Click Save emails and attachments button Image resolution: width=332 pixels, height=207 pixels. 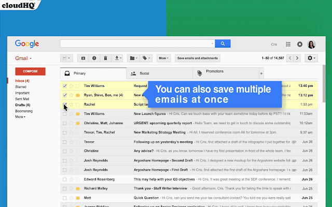tap(197, 58)
